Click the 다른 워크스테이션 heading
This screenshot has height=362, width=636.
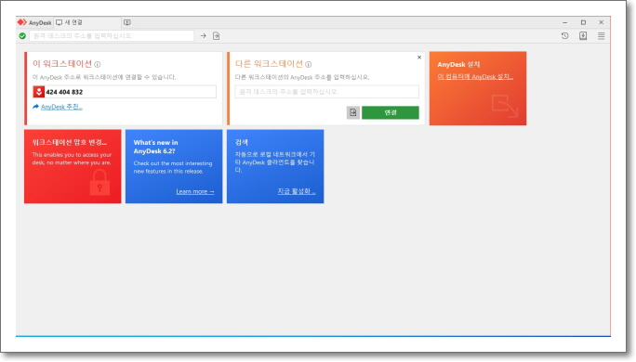click(269, 64)
